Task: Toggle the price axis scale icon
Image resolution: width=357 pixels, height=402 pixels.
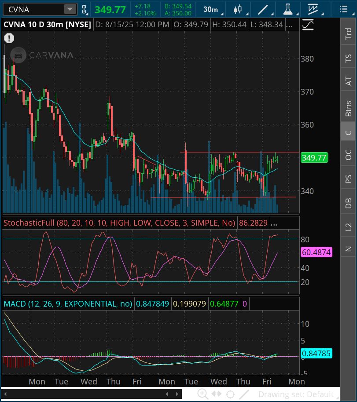Action: pyautogui.click(x=308, y=26)
